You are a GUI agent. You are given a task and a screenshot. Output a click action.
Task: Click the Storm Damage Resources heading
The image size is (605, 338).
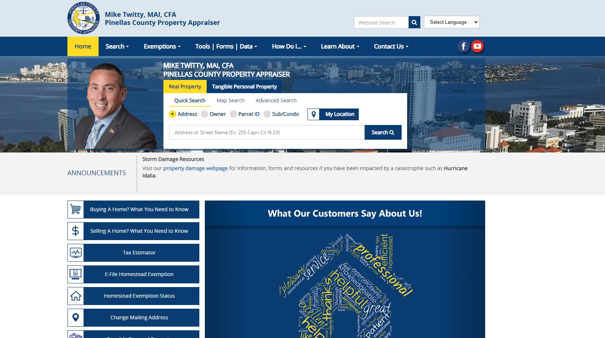point(173,159)
